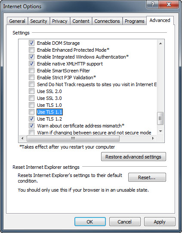
Task: Click the settings list scroll up arrow
Action: pyautogui.click(x=160, y=43)
